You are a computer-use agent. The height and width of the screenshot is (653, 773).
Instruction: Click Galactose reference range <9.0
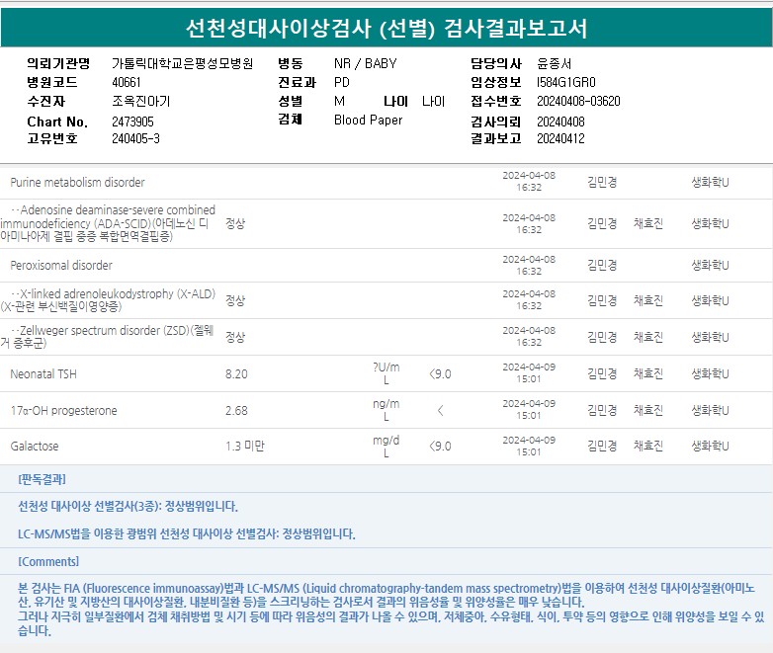pyautogui.click(x=440, y=446)
